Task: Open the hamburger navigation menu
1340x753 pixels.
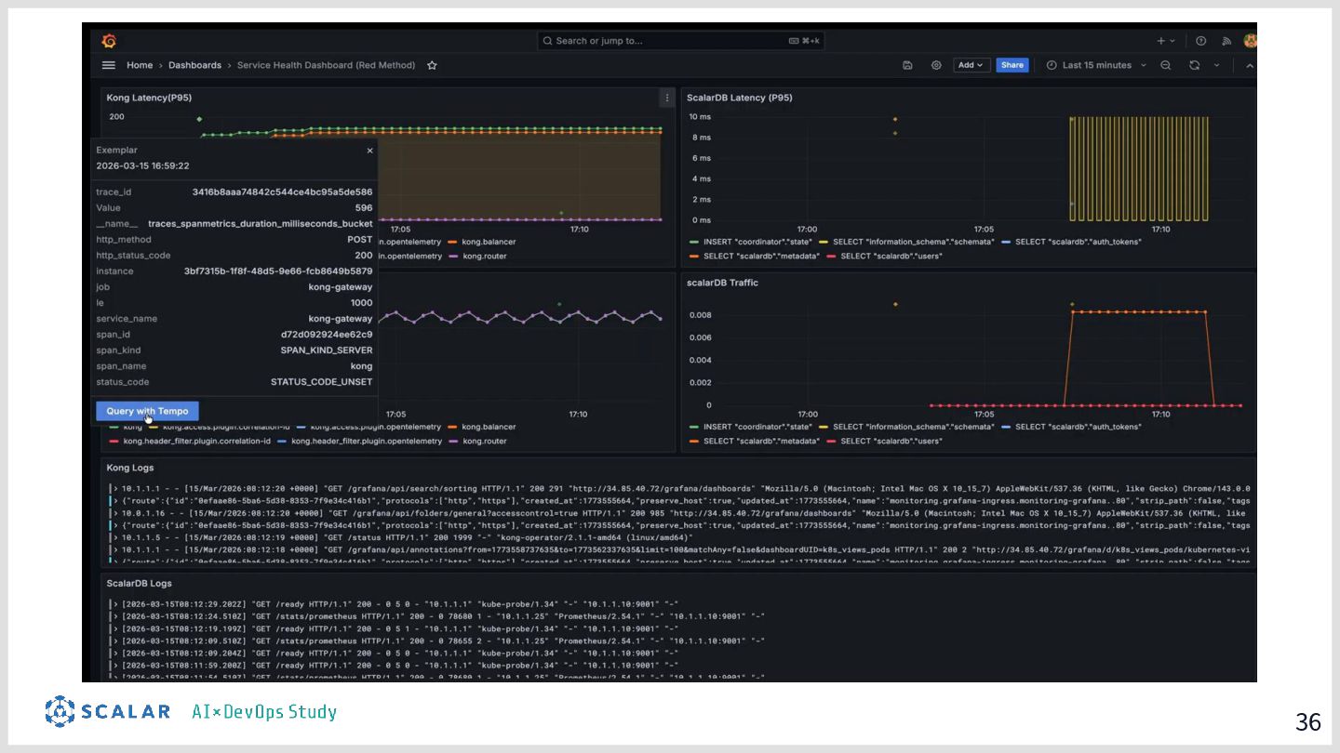Action: (109, 65)
